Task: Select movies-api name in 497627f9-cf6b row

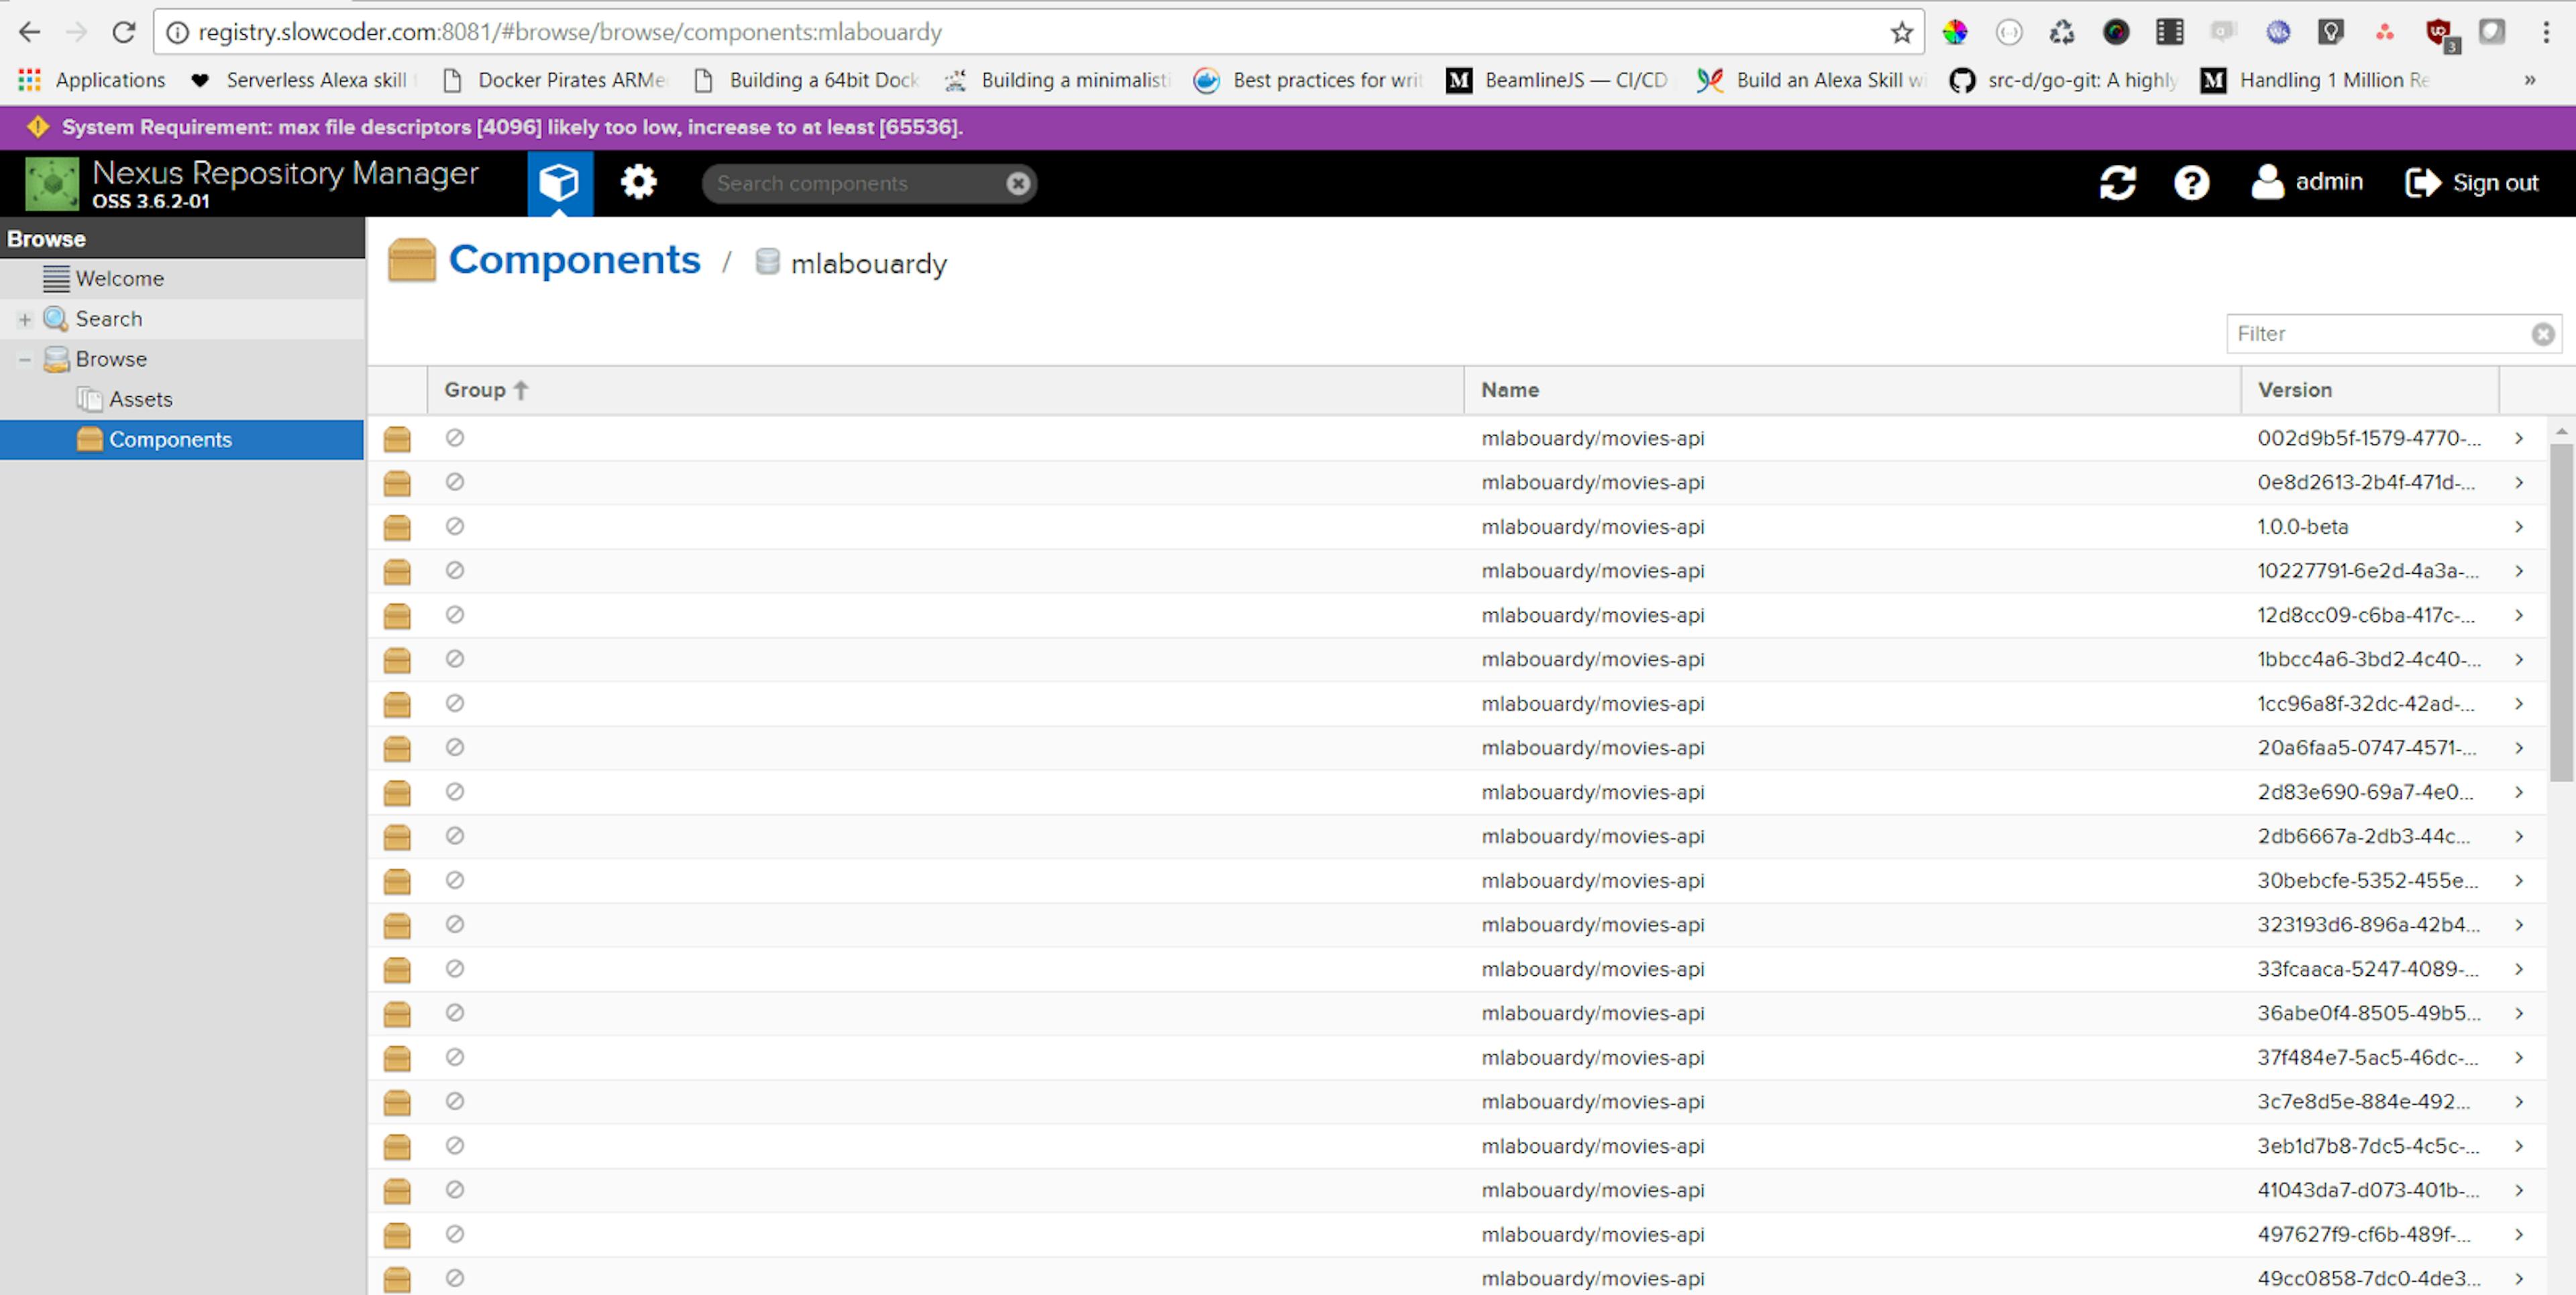Action: [1593, 1234]
